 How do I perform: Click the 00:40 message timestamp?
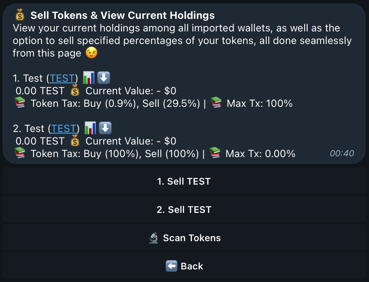342,154
